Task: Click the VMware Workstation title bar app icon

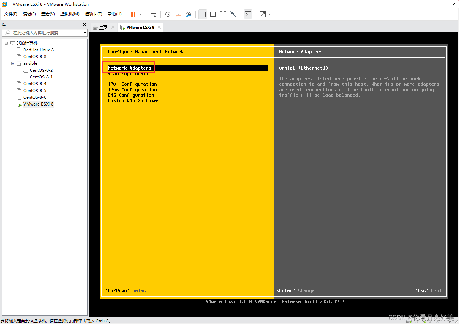Action: coord(4,4)
